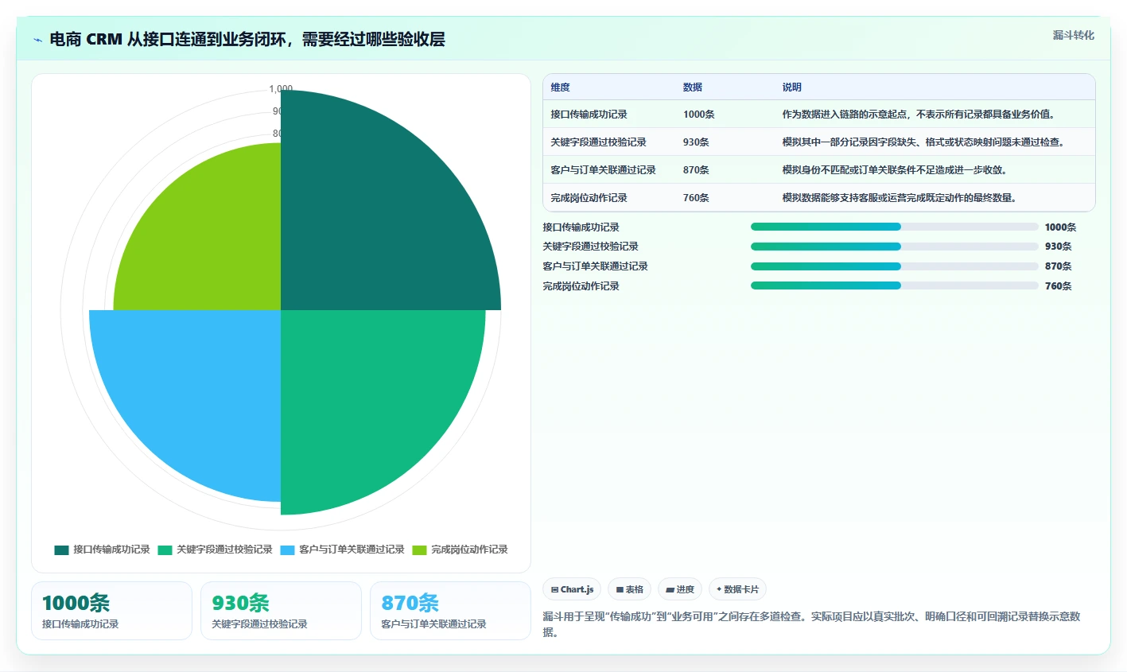Click the 说明 column header
The image size is (1127, 672).
tap(791, 87)
